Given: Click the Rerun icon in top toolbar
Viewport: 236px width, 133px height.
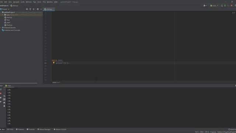Looking at the screenshot, I should click(x=222, y=6).
